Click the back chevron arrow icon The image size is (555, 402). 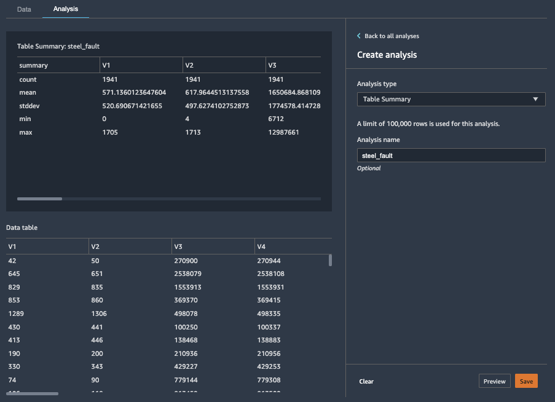[x=359, y=36]
